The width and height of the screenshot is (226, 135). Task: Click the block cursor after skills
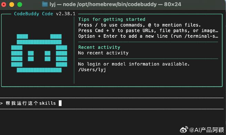click(60, 103)
